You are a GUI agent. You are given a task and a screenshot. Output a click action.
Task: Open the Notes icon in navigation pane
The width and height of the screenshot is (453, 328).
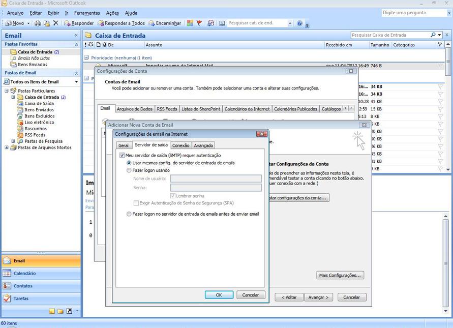[x=52, y=311]
